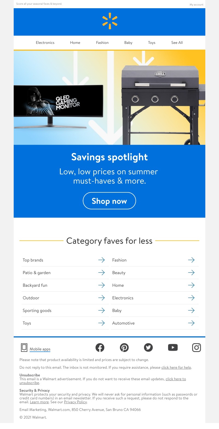Open the Twitter social icon
Image resolution: width=219 pixels, height=429 pixels.
[x=148, y=348]
